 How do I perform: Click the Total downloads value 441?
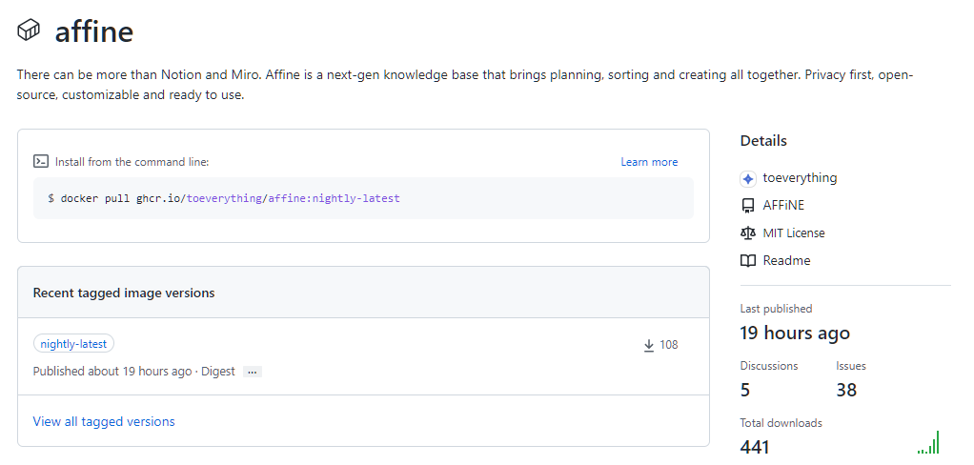[755, 447]
